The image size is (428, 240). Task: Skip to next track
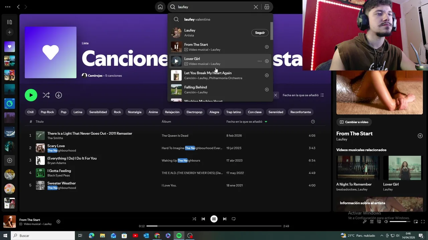[x=225, y=219]
